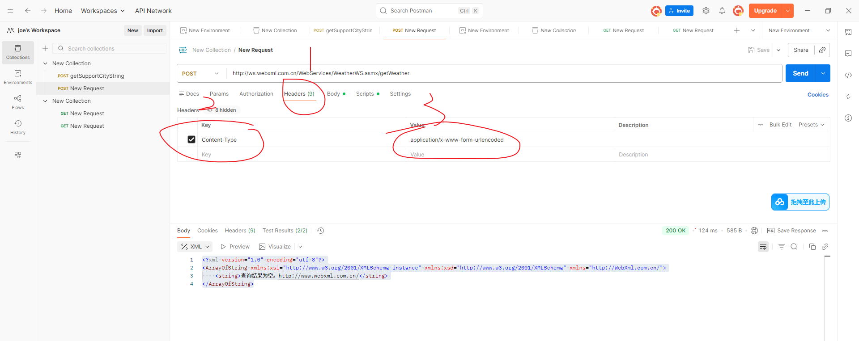Open Collections in the sidebar

(18, 52)
